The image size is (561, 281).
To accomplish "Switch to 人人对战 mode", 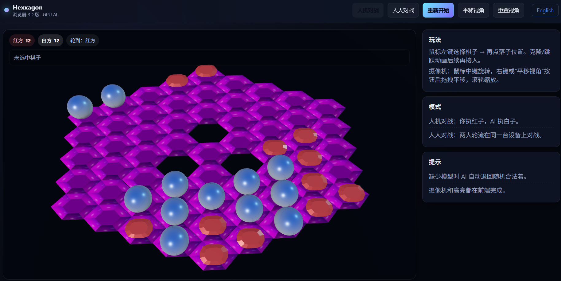I will point(403,10).
